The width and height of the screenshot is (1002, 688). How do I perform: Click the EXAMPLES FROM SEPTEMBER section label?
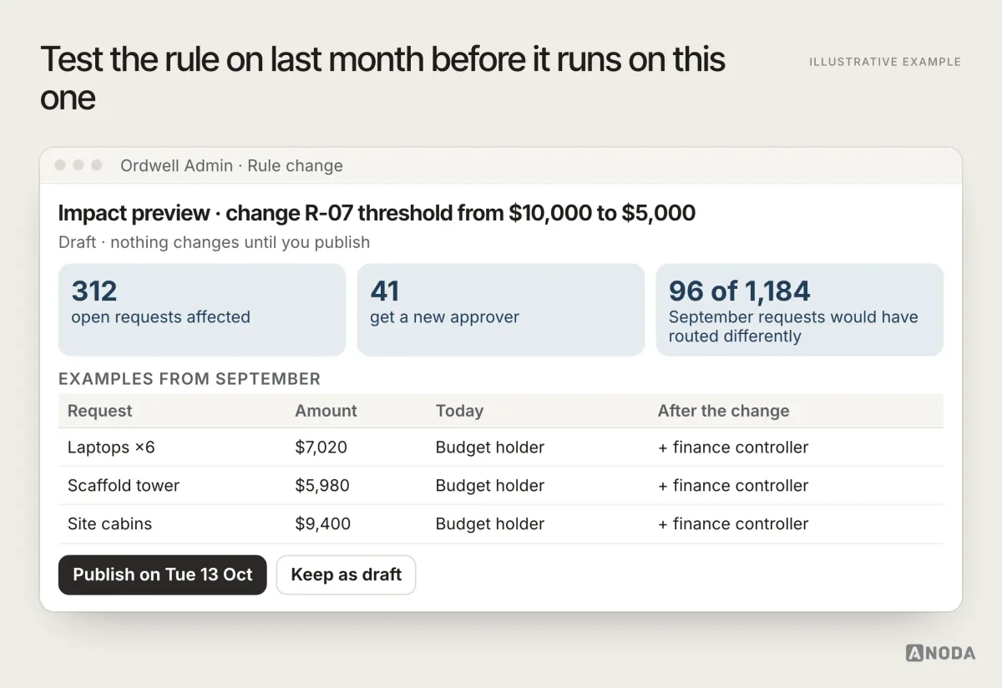(190, 379)
